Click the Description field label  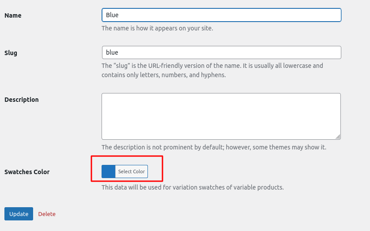(22, 100)
